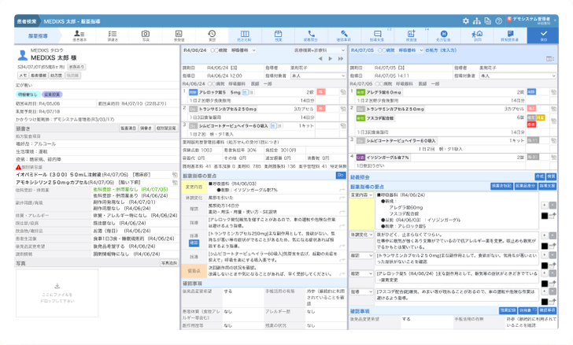The width and height of the screenshot is (573, 345).
Task: Click the 個別禁忌薬 button in 頭書き header
Action: pyautogui.click(x=166, y=128)
